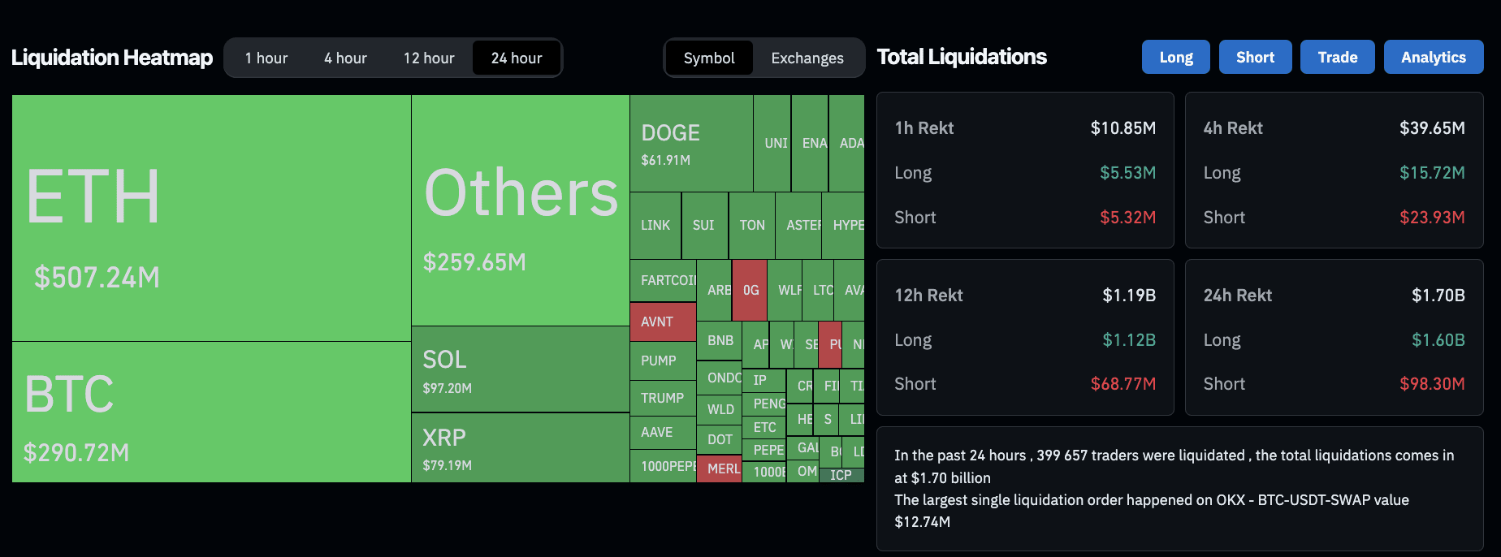Click the ONDO tile in heatmap
Image resolution: width=1501 pixels, height=557 pixels.
[720, 378]
